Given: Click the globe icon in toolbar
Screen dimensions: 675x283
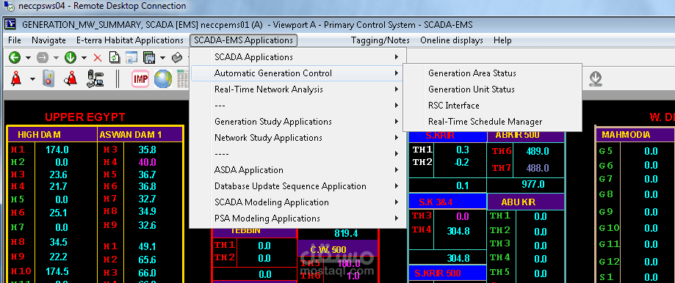Looking at the screenshot, I should click(x=163, y=78).
